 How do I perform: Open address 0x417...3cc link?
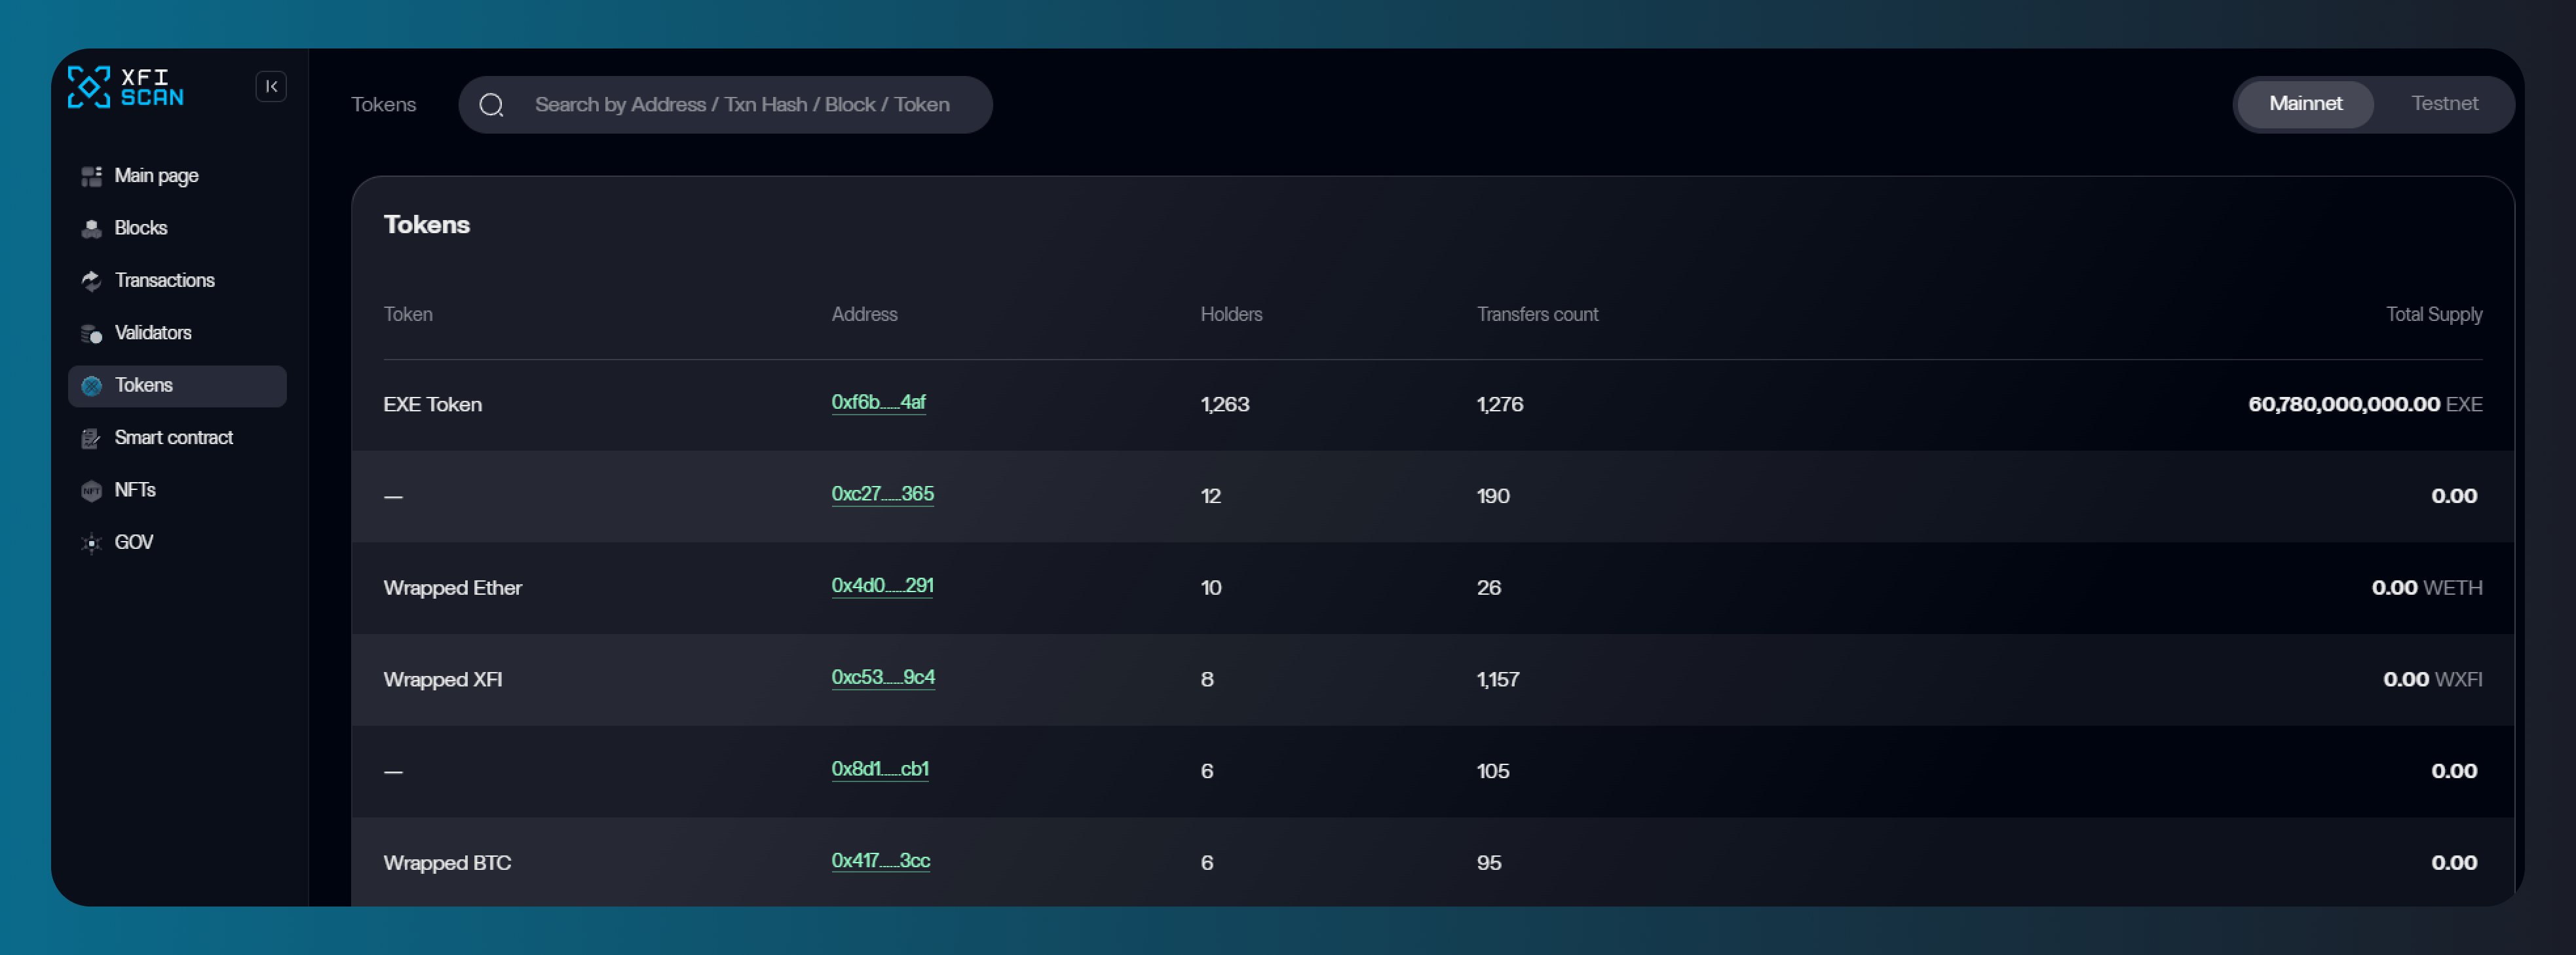click(880, 861)
